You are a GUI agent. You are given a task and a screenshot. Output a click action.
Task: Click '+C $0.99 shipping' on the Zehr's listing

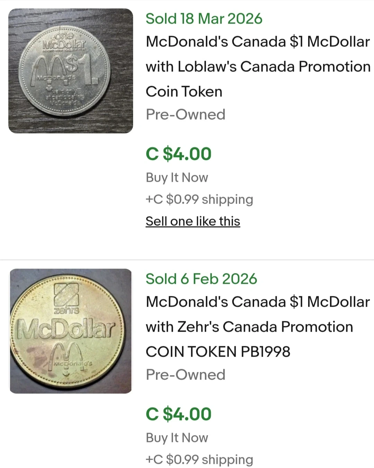tap(199, 460)
